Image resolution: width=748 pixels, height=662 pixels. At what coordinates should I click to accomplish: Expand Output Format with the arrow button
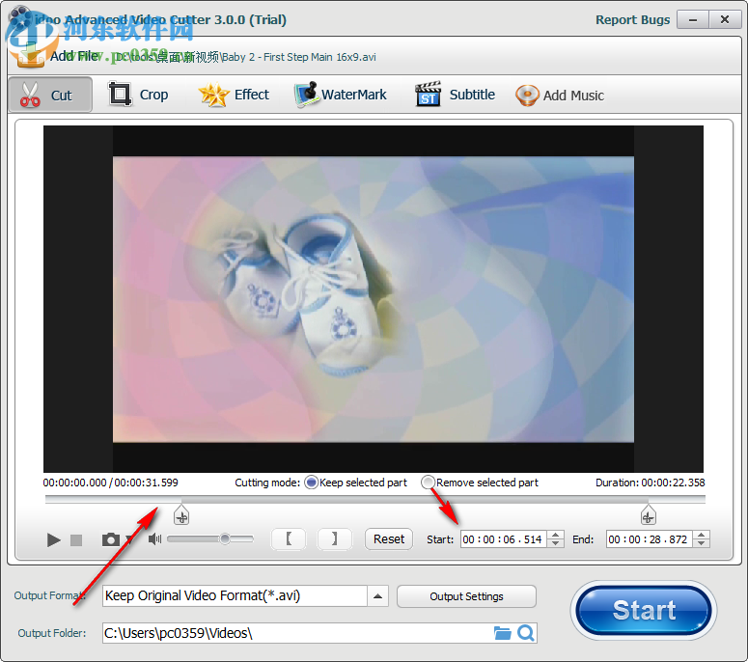click(377, 595)
